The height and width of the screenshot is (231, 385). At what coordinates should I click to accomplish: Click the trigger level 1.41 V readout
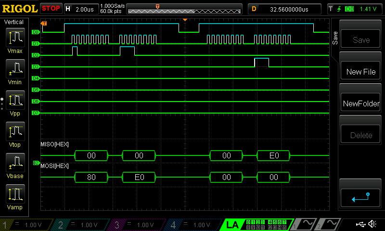(368, 9)
